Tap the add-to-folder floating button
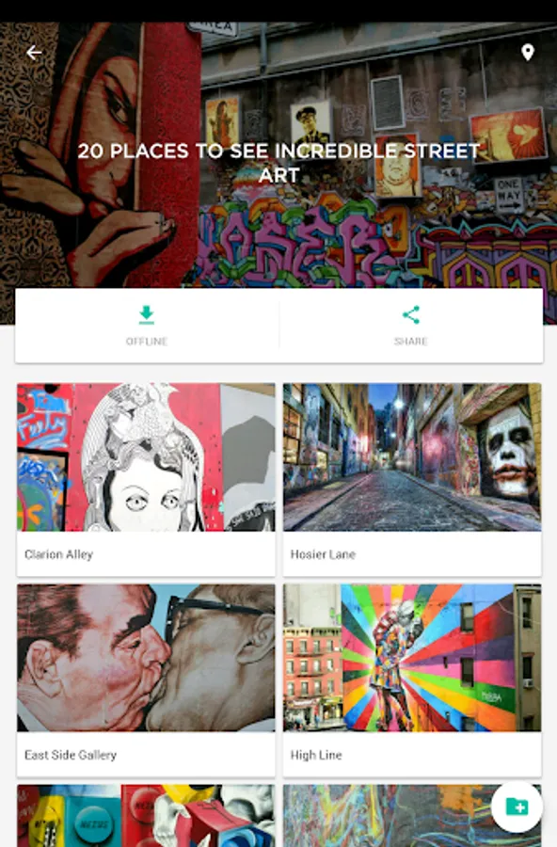The height and width of the screenshot is (847, 557). [517, 807]
